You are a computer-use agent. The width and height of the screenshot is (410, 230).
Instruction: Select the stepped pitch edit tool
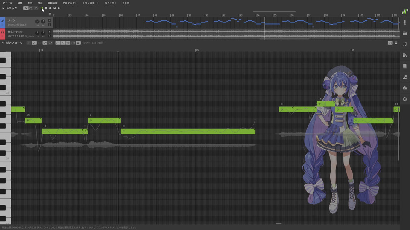pyautogui.click(x=45, y=43)
